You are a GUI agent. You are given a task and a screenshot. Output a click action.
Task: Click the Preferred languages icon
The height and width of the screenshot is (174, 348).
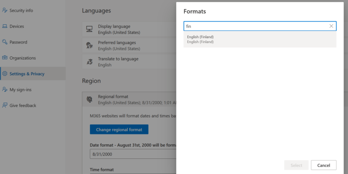click(x=89, y=46)
